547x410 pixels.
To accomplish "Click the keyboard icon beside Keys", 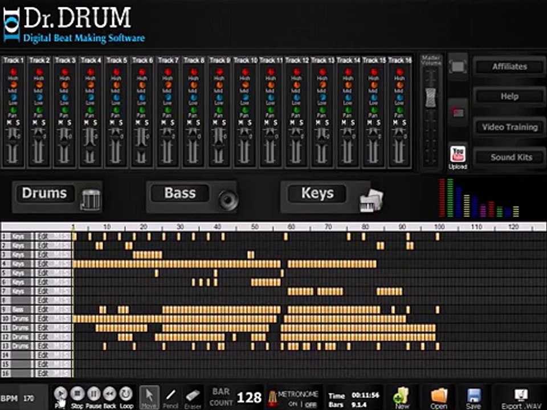I will coord(371,200).
